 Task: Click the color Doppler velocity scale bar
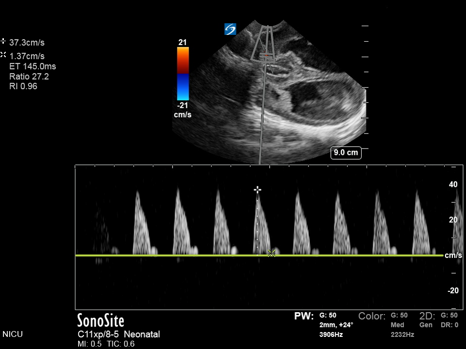(x=183, y=74)
